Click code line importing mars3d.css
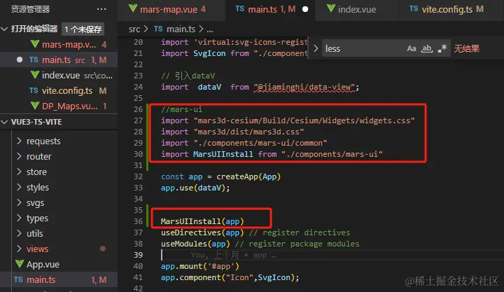Screen dimensions: 504x292 pyautogui.click(x=232, y=132)
